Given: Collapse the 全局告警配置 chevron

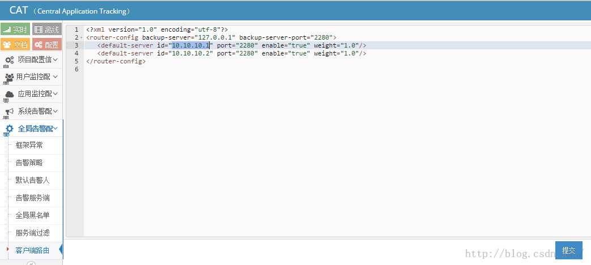Looking at the screenshot, I should point(56,129).
